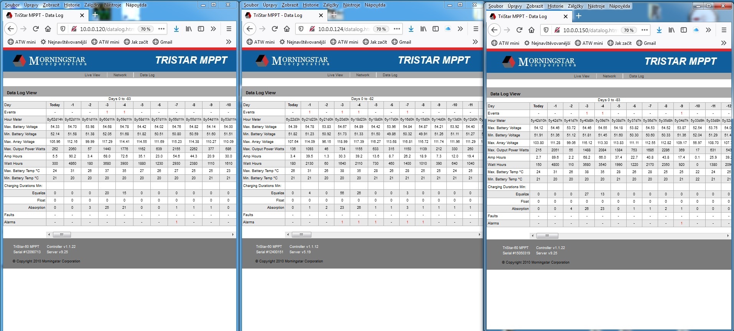The height and width of the screenshot is (331, 734).
Task: Go back in the 10.0.0.124 browser window
Action: [x=250, y=29]
